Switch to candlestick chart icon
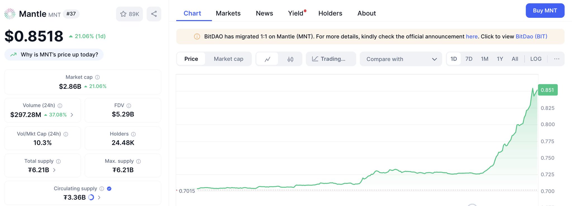Screen dimensions: 572x206 (290, 59)
